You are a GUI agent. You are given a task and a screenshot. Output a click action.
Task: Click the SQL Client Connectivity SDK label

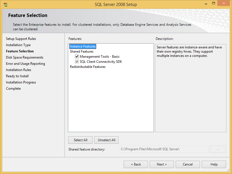click(101, 62)
